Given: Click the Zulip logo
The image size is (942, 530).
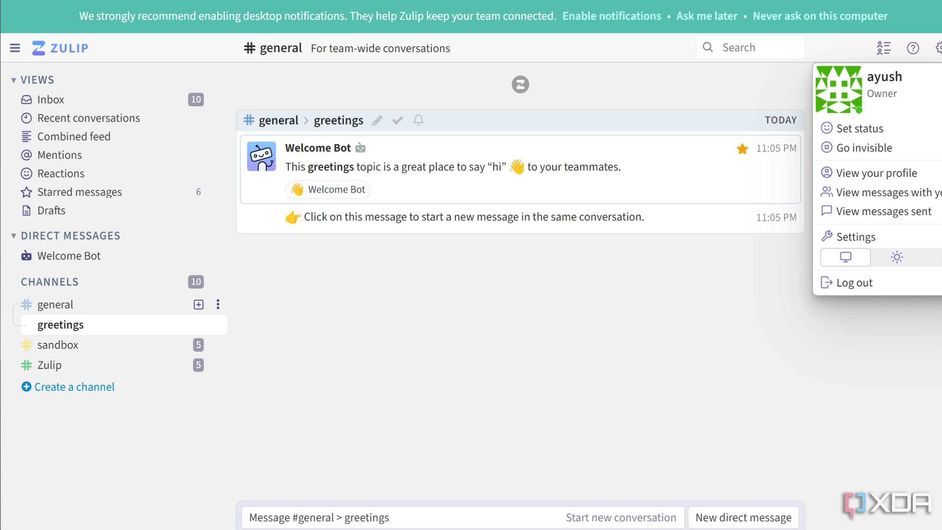Looking at the screenshot, I should [x=60, y=48].
